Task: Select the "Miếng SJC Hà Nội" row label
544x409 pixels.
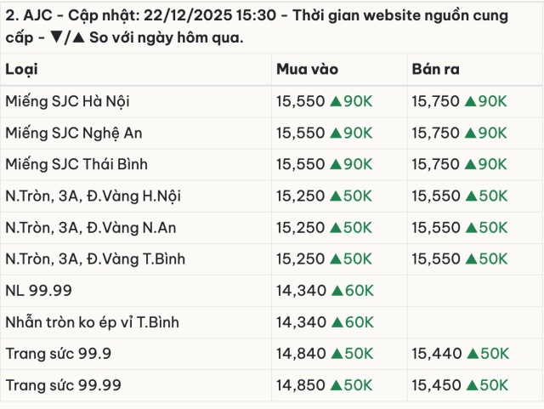Action: click(67, 102)
